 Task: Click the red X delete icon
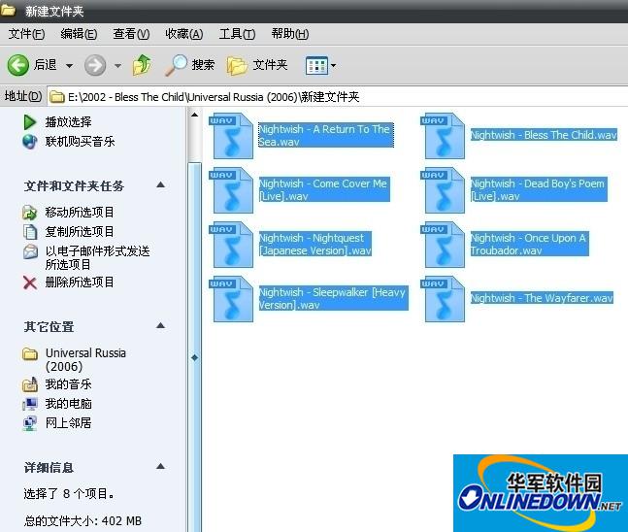click(x=30, y=283)
